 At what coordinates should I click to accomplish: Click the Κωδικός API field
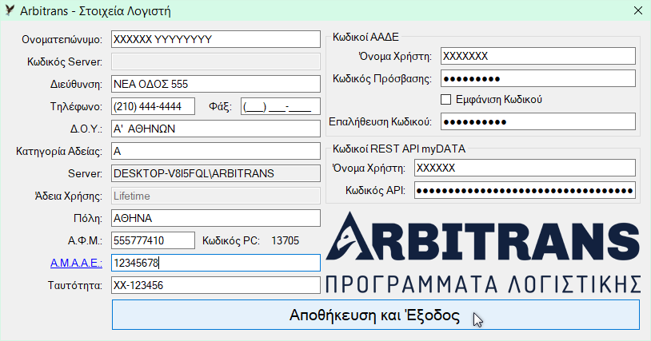[x=525, y=190]
